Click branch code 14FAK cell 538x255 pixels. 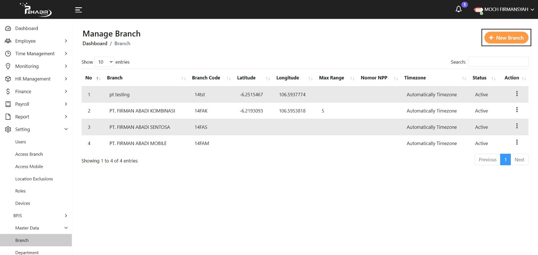click(201, 111)
